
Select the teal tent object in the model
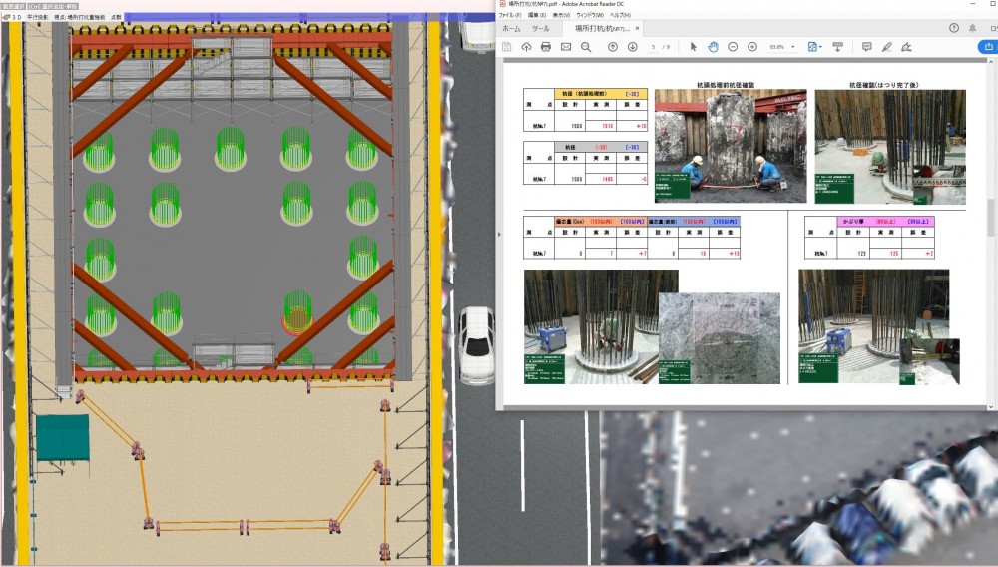pos(62,438)
